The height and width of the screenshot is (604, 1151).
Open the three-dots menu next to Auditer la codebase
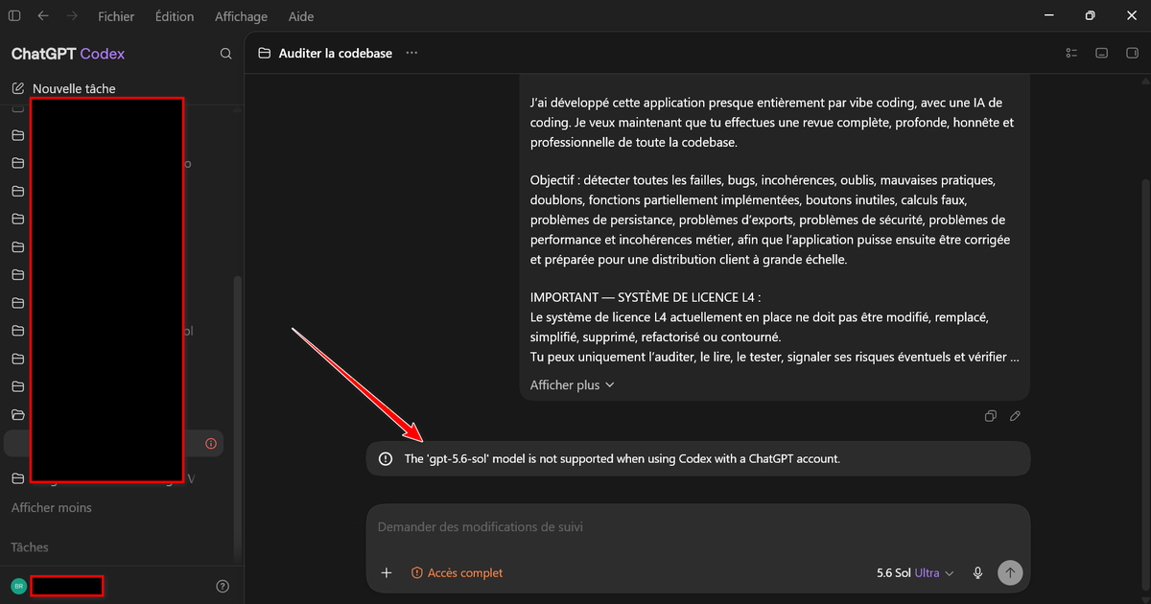tap(411, 54)
